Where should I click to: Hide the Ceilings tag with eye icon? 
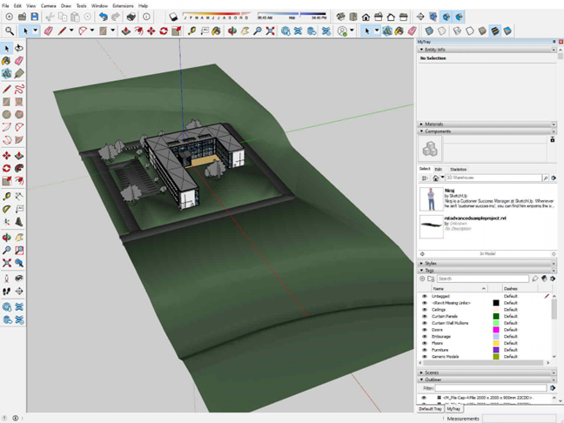424,310
